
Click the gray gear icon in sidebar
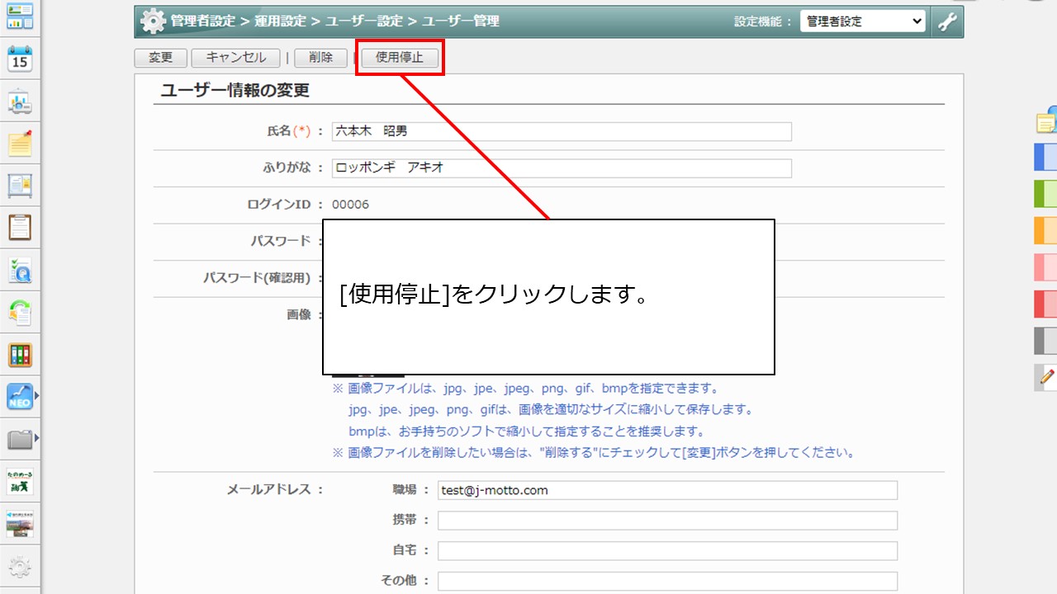click(x=19, y=568)
